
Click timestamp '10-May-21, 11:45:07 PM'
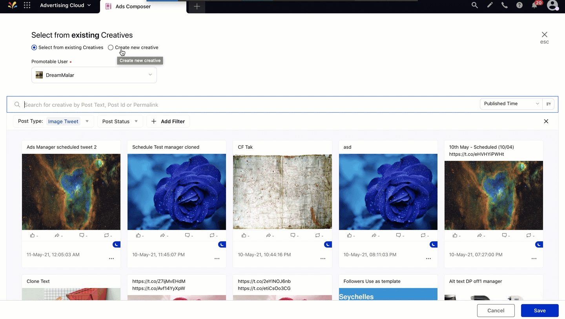click(159, 255)
